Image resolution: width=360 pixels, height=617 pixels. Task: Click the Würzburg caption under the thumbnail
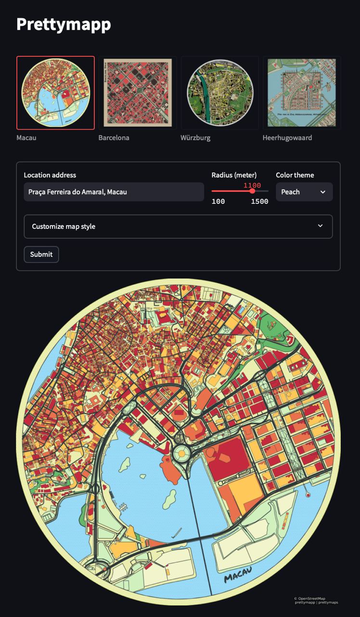pos(195,138)
